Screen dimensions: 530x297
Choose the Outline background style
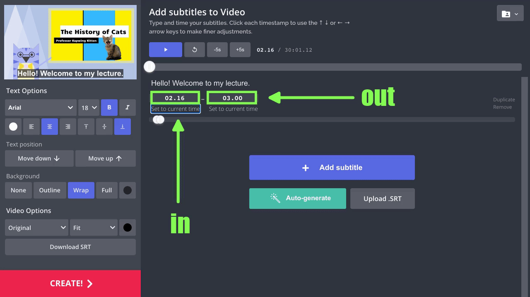pyautogui.click(x=50, y=190)
